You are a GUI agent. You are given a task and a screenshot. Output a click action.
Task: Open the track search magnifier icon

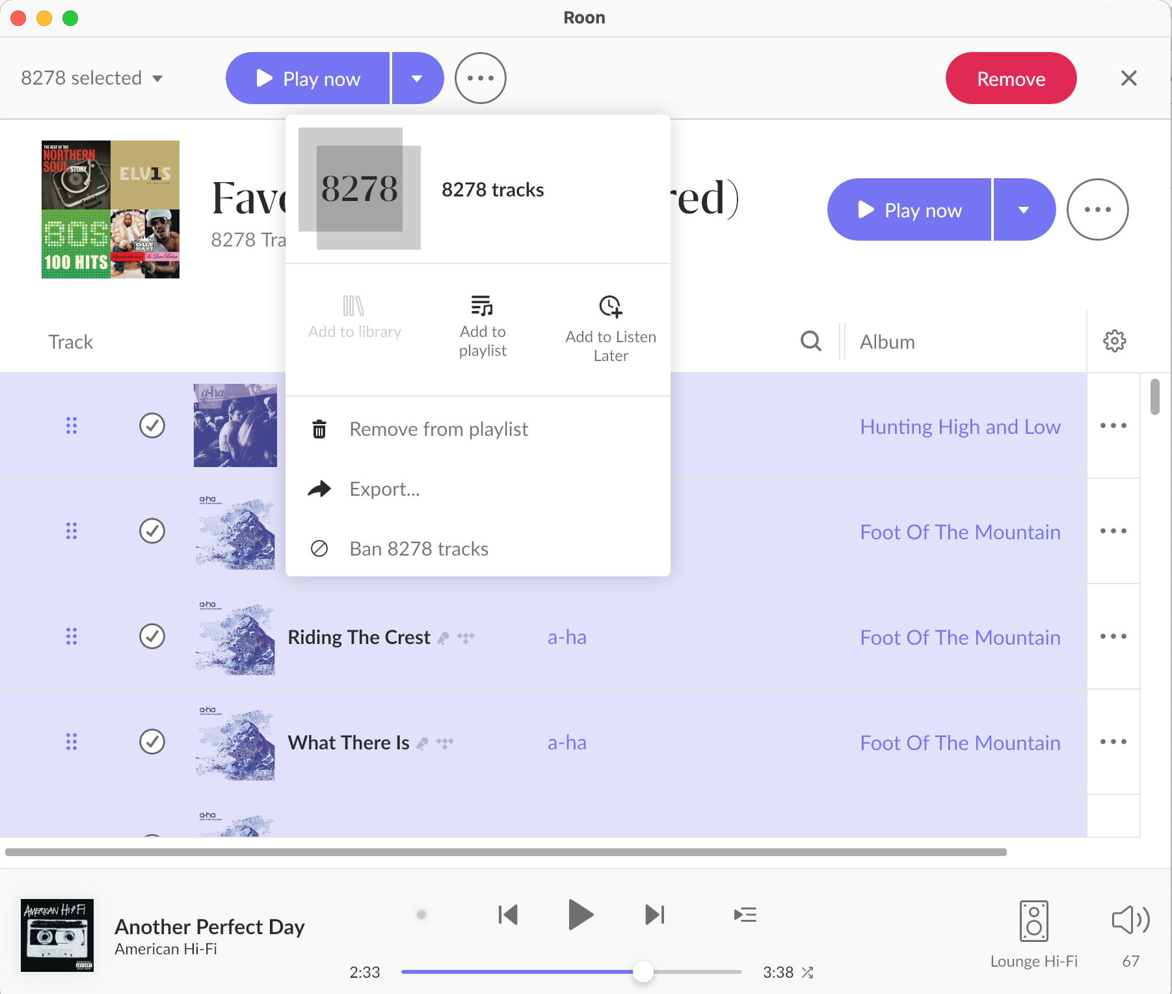click(x=810, y=341)
